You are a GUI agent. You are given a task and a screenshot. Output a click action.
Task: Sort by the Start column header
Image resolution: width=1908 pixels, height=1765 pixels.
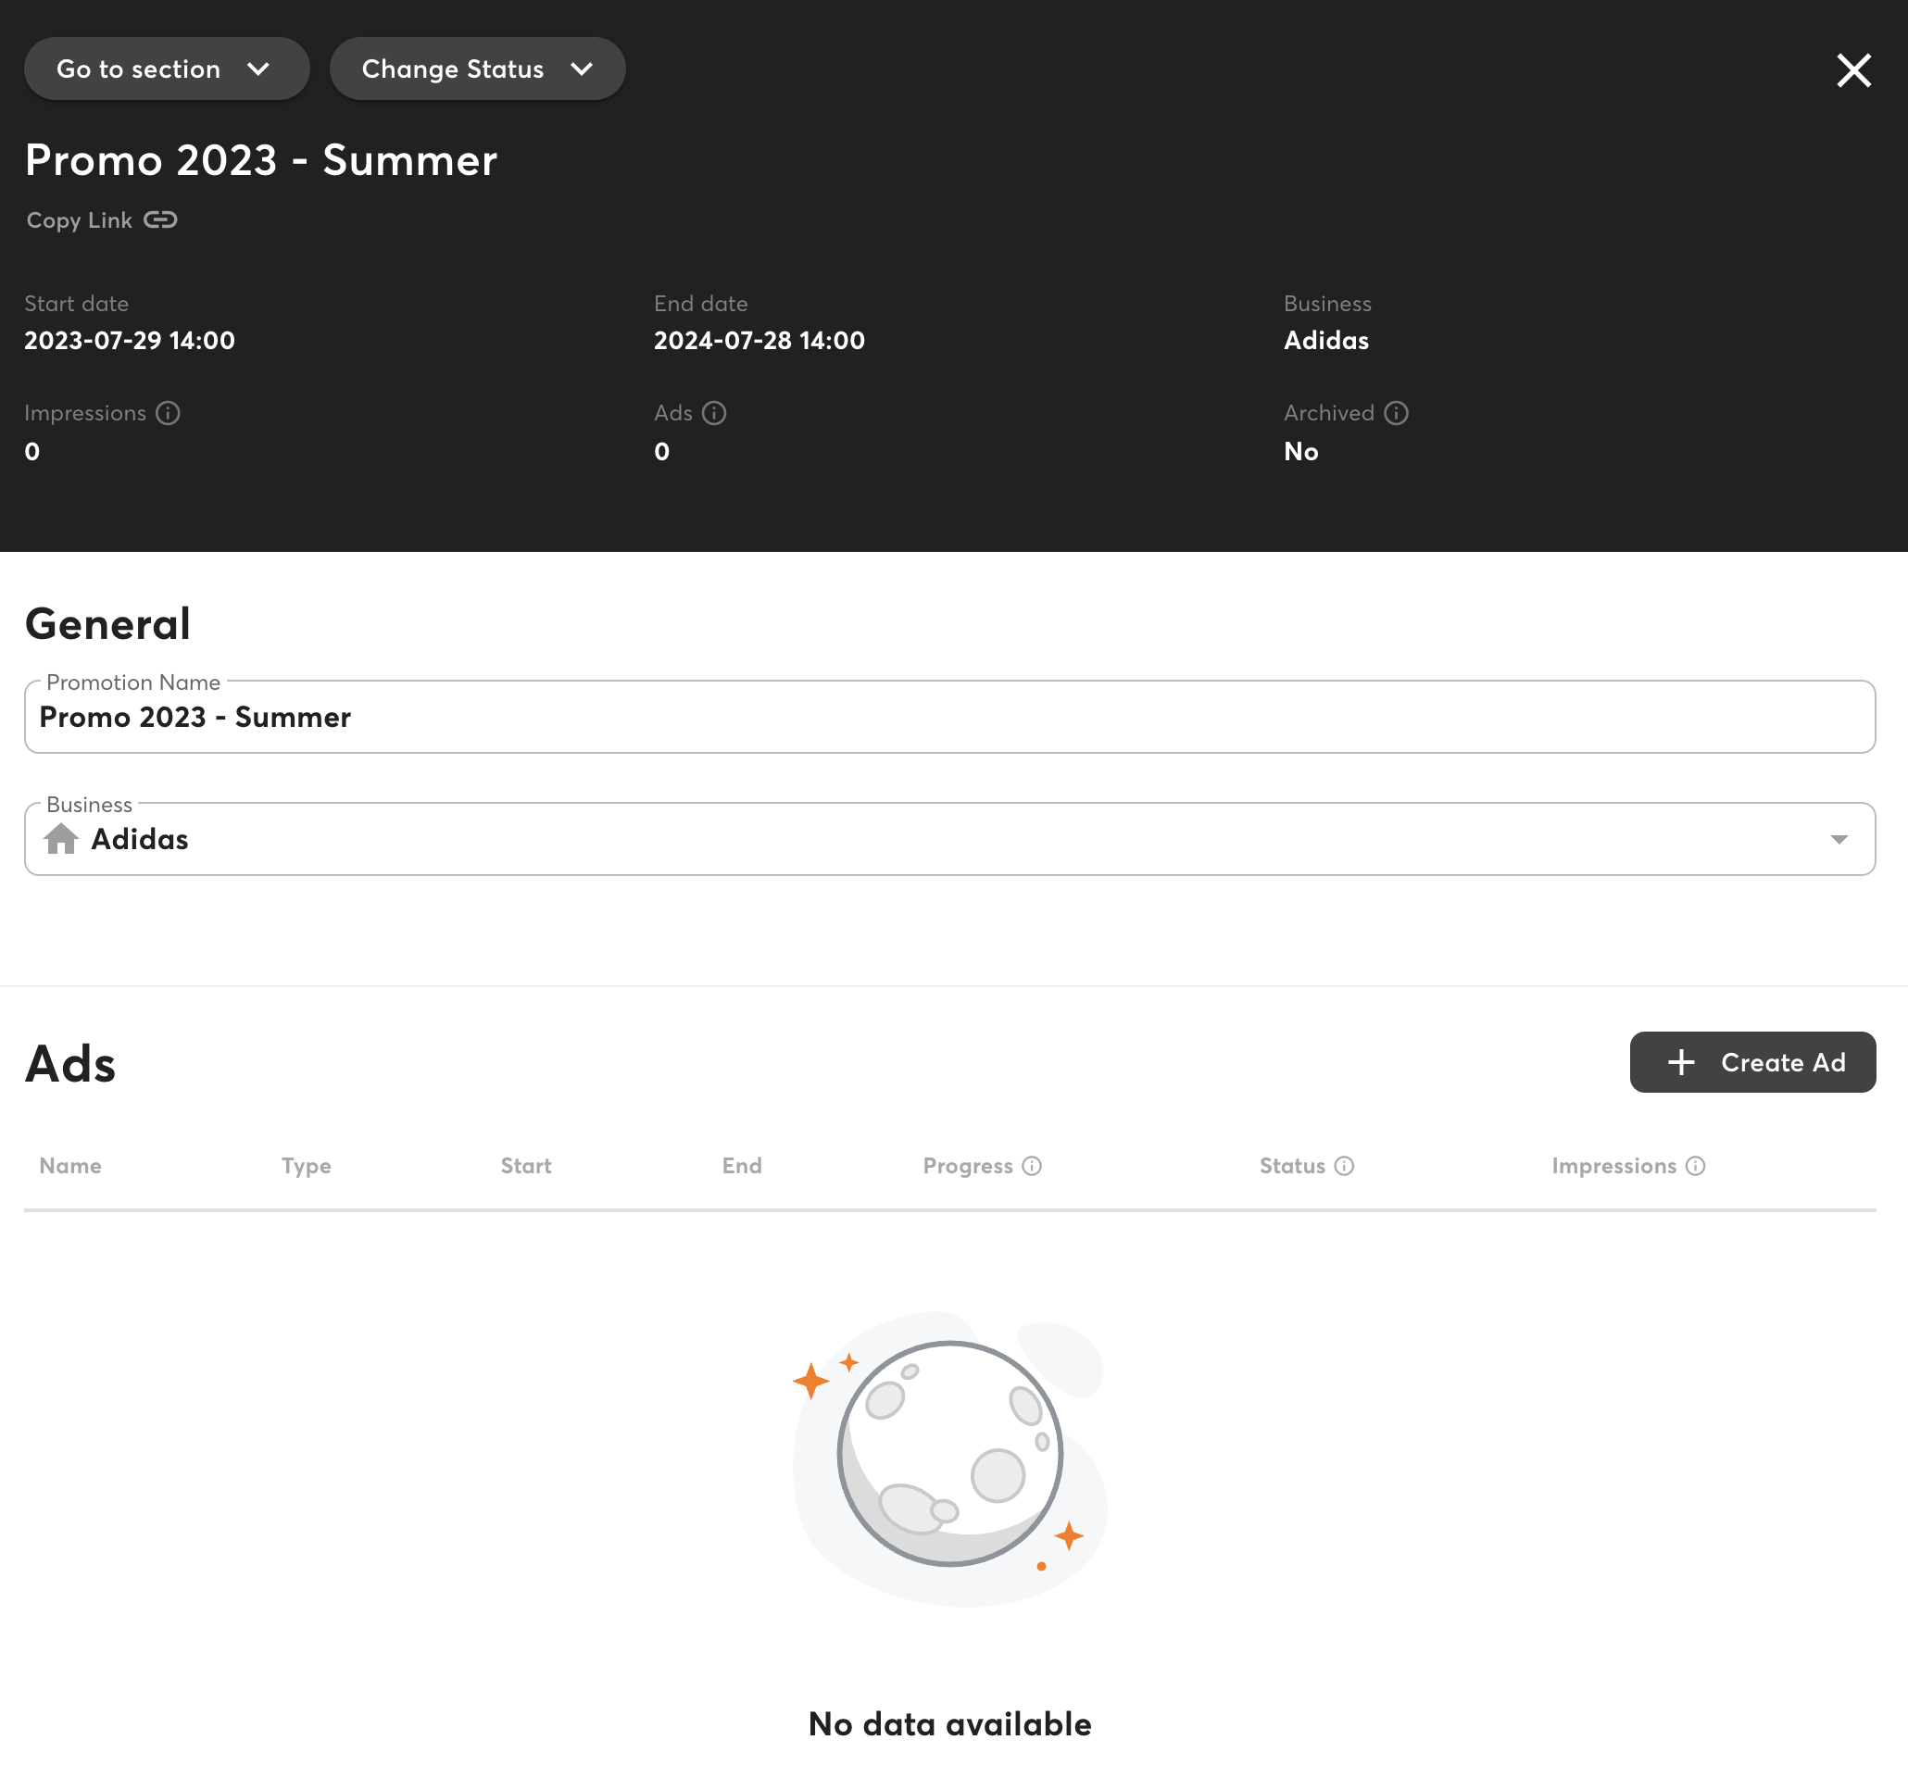click(525, 1165)
